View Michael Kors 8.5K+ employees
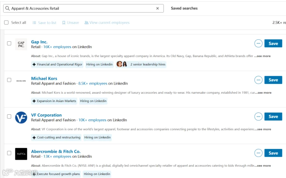286x178 pixels. (x=93, y=83)
